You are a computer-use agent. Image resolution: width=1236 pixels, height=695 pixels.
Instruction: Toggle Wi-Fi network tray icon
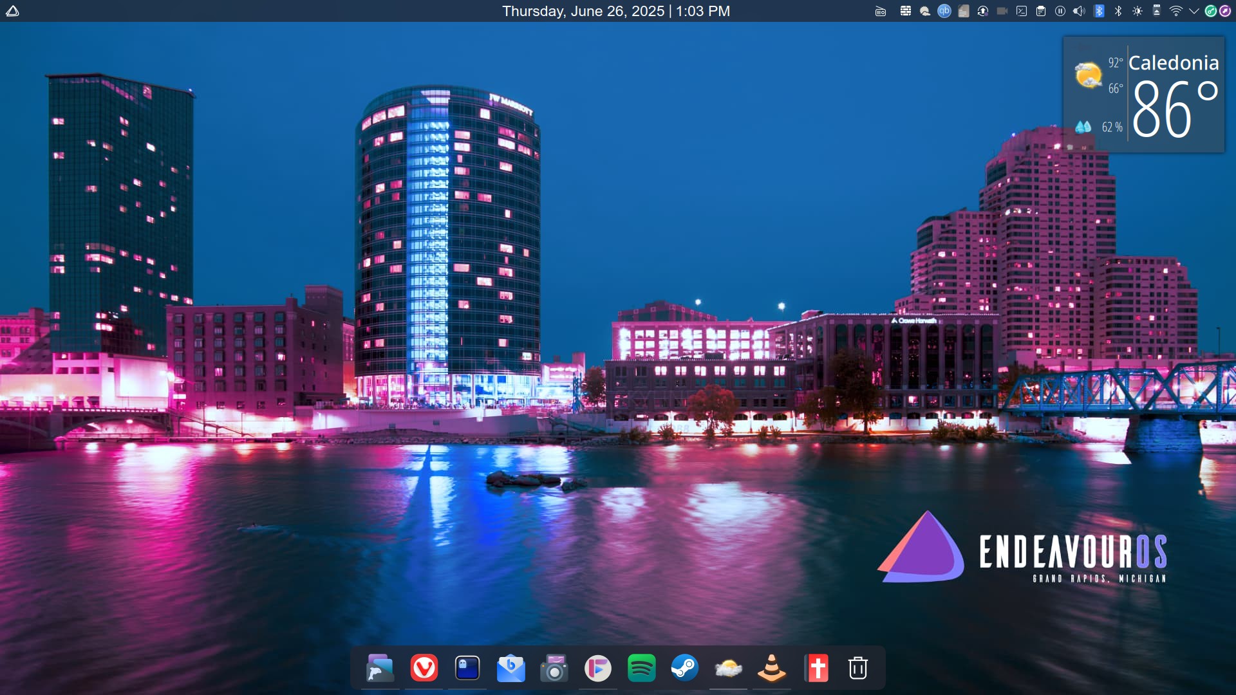click(1175, 11)
